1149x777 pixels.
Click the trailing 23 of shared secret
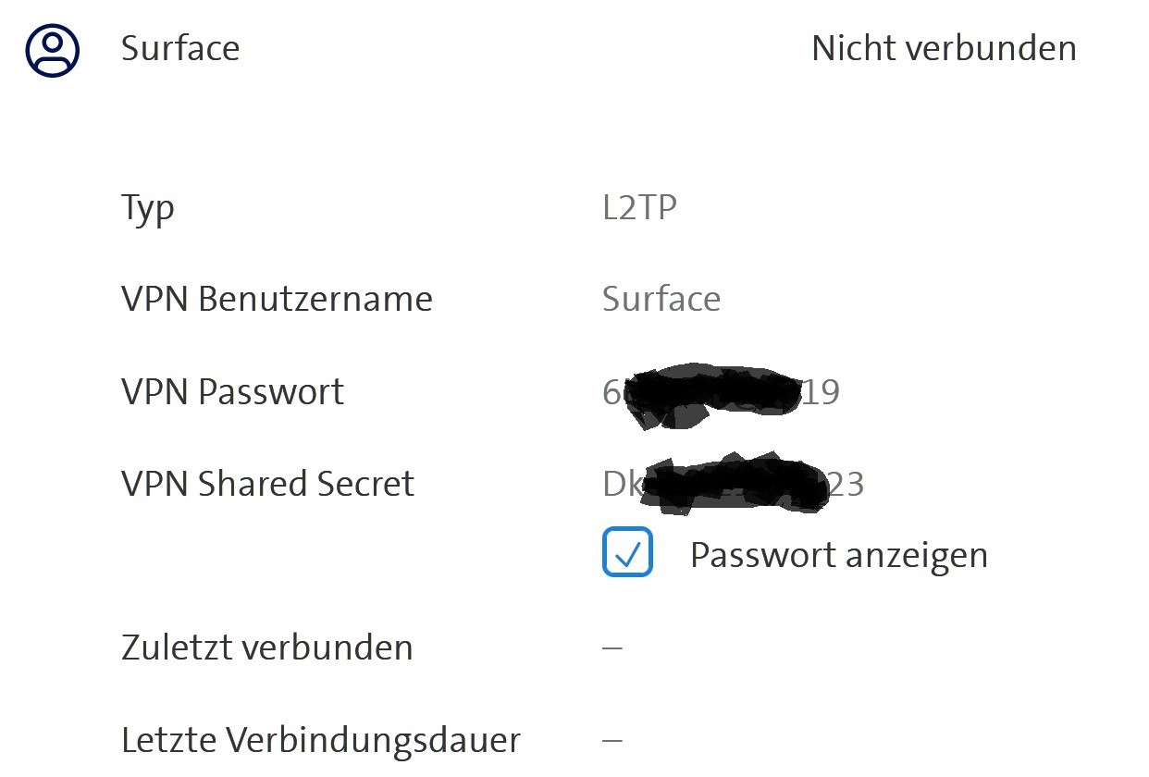(846, 485)
